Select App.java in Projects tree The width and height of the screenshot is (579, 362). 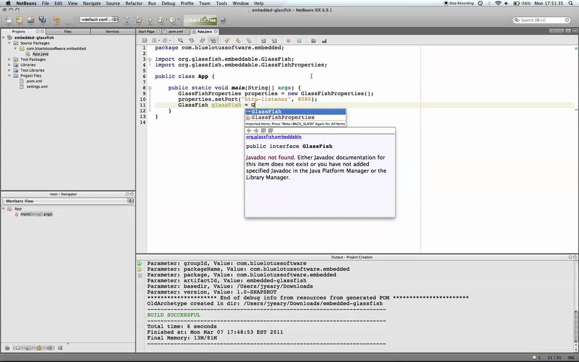(40, 54)
